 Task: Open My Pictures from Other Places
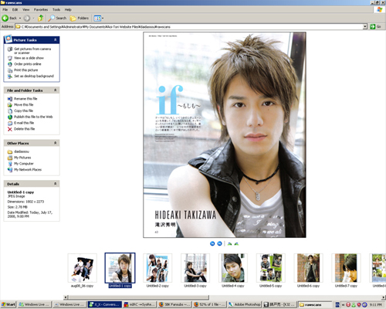[x=22, y=158]
